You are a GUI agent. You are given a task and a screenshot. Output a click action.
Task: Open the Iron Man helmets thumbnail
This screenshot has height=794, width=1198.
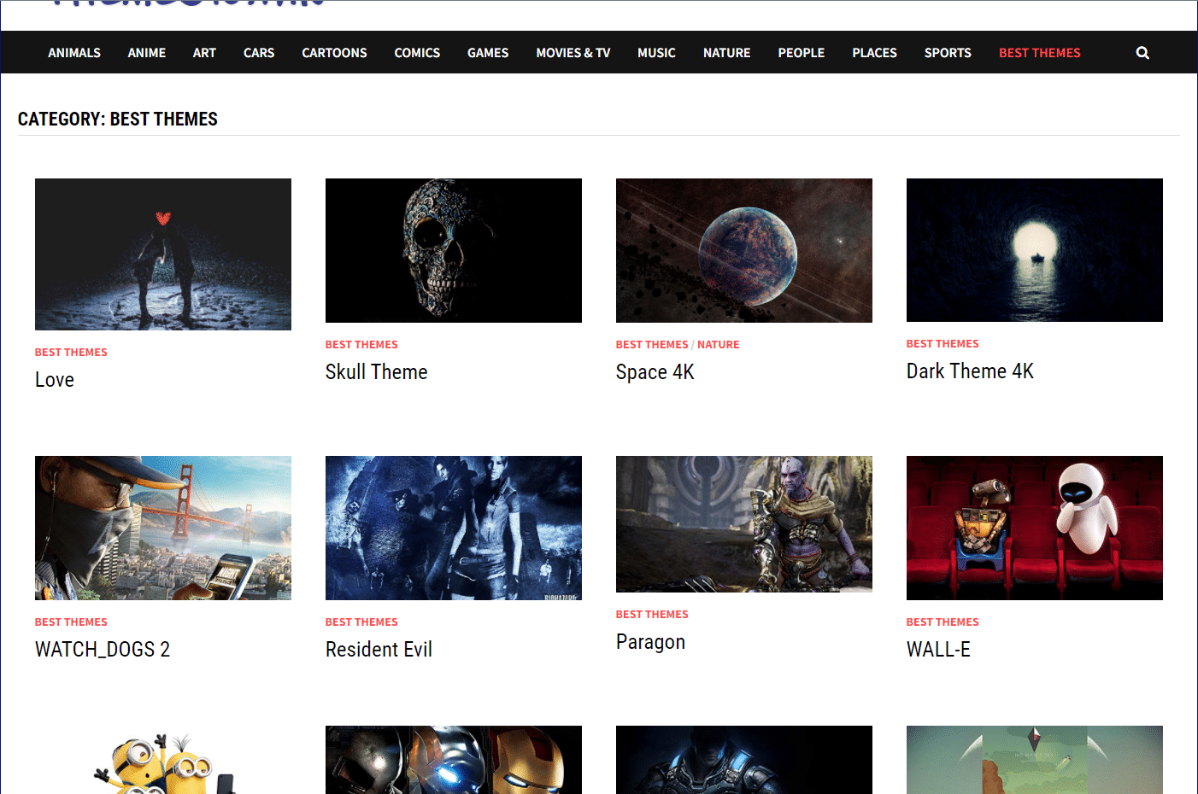coord(454,760)
